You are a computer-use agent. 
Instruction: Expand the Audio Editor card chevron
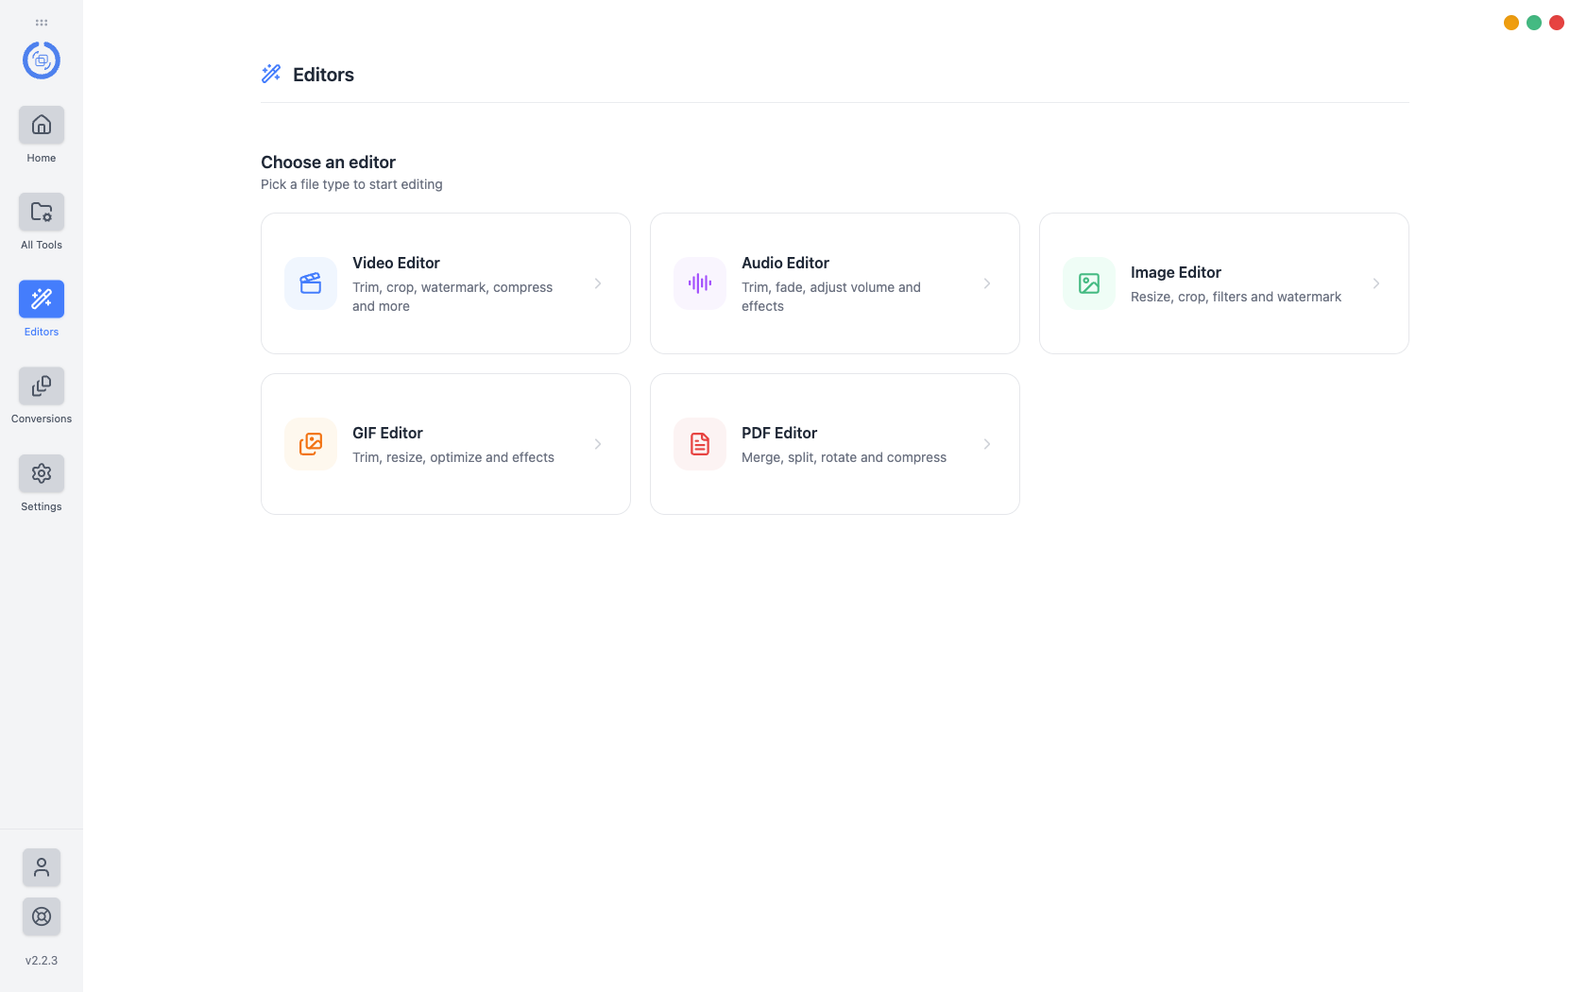(987, 283)
